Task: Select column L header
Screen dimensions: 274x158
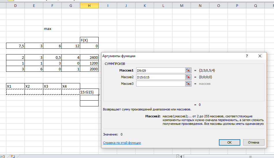Action: tap(163, 5)
